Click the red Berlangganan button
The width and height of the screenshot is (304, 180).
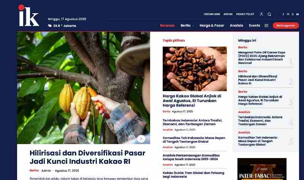tap(286, 25)
